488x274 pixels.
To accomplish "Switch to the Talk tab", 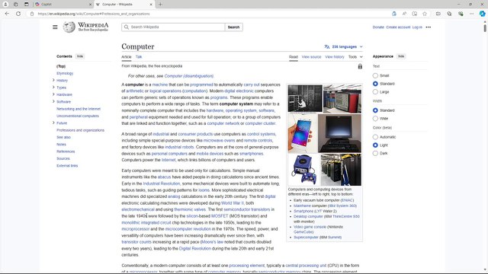I will (139, 57).
